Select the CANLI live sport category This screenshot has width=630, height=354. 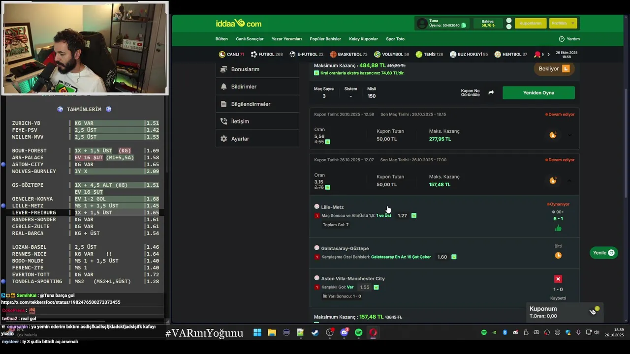click(x=231, y=54)
